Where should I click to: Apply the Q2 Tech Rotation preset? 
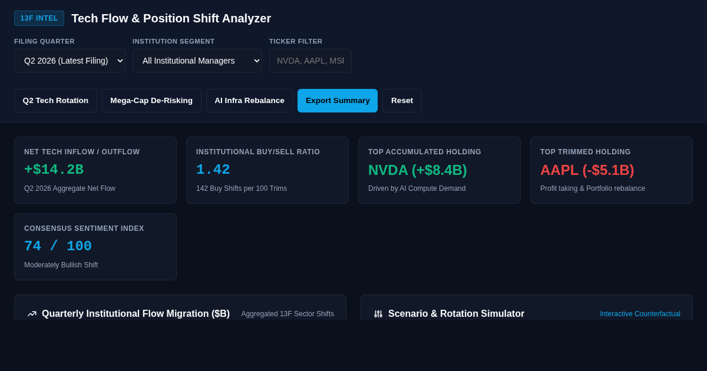[55, 101]
